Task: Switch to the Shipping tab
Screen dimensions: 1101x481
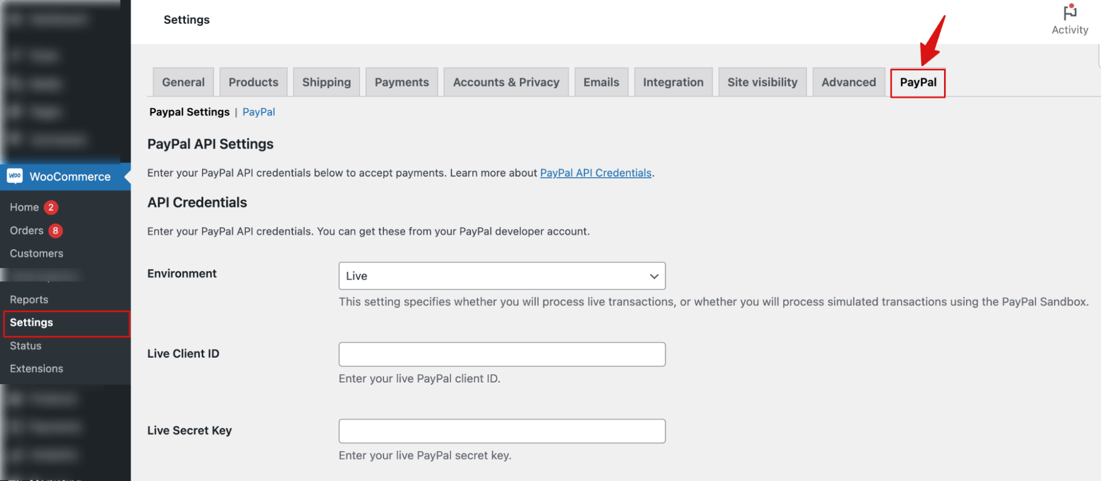Action: click(326, 81)
